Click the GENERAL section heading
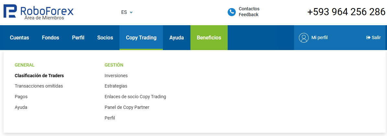 point(25,65)
